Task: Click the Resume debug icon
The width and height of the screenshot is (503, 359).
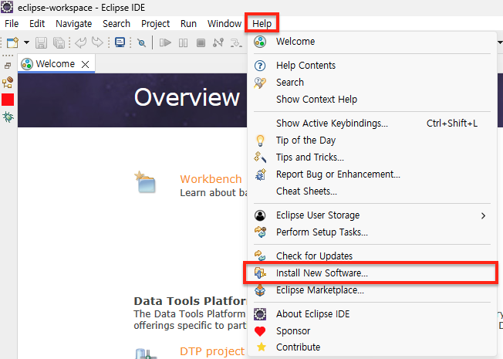Action: click(x=165, y=42)
